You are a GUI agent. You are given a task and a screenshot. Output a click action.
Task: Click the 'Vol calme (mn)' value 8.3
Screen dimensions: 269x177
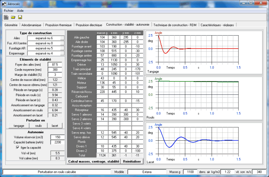coord(58,158)
